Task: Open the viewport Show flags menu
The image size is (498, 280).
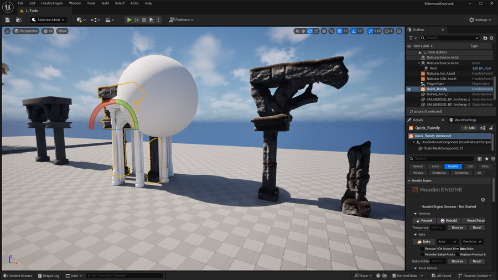Action: (62, 31)
